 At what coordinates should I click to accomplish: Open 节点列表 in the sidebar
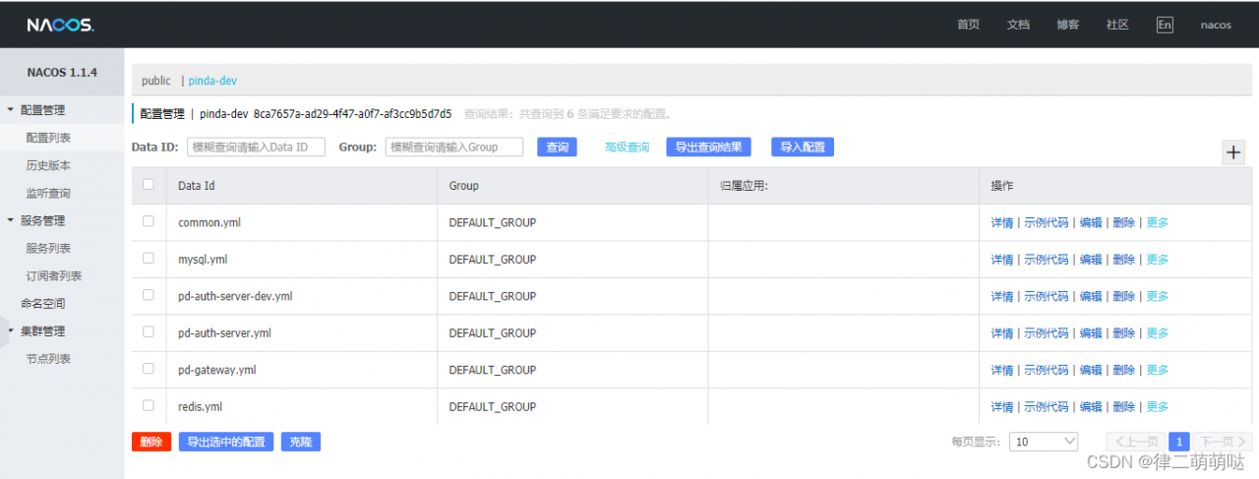(x=48, y=358)
